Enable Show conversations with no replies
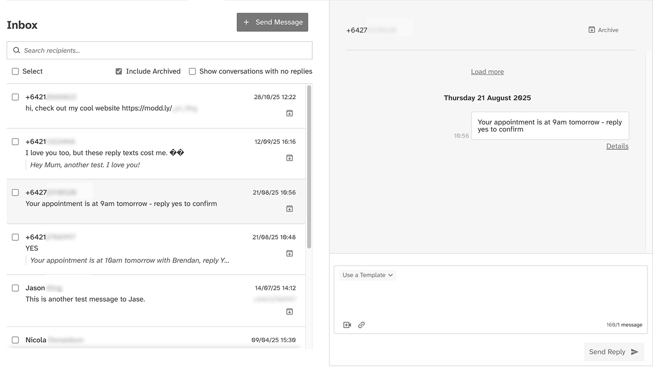The image size is (653, 372). tap(192, 71)
